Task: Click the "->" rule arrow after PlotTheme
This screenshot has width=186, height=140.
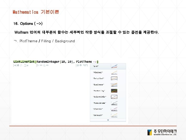Action: pos(95,62)
